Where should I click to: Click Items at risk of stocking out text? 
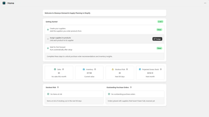pos(64,101)
